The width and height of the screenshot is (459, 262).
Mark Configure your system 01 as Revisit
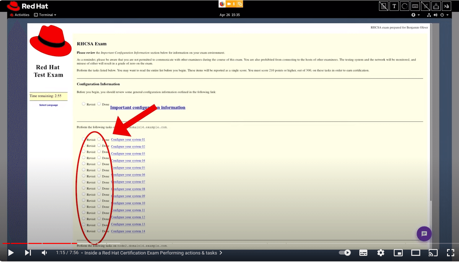(x=84, y=139)
